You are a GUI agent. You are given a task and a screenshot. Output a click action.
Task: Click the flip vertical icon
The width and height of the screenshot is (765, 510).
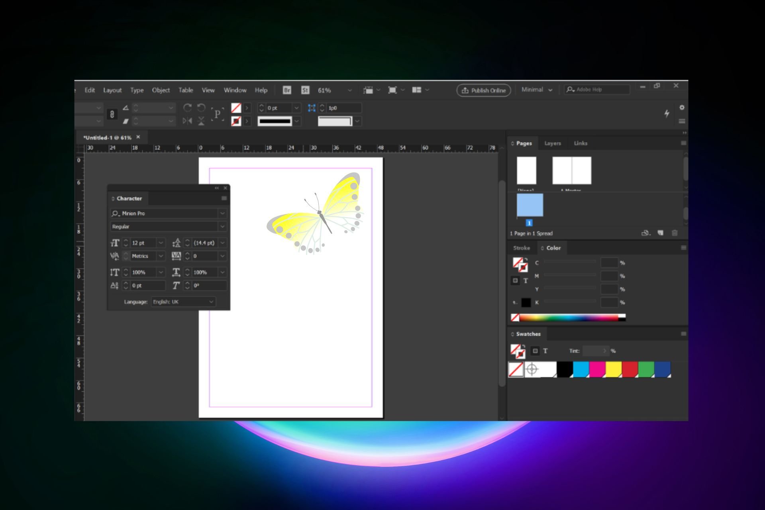[201, 121]
